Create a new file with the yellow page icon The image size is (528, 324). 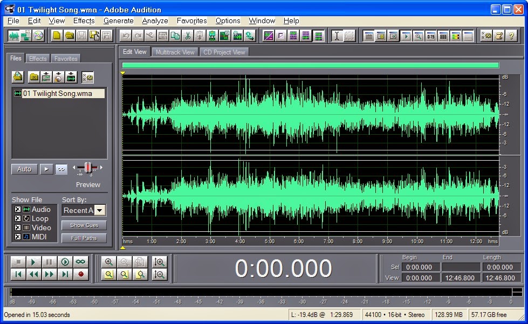[57, 36]
